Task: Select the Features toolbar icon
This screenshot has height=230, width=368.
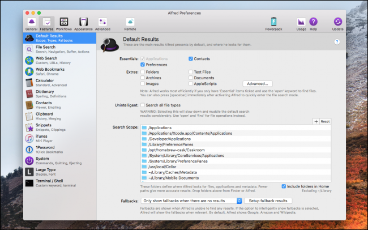Action: (x=46, y=24)
